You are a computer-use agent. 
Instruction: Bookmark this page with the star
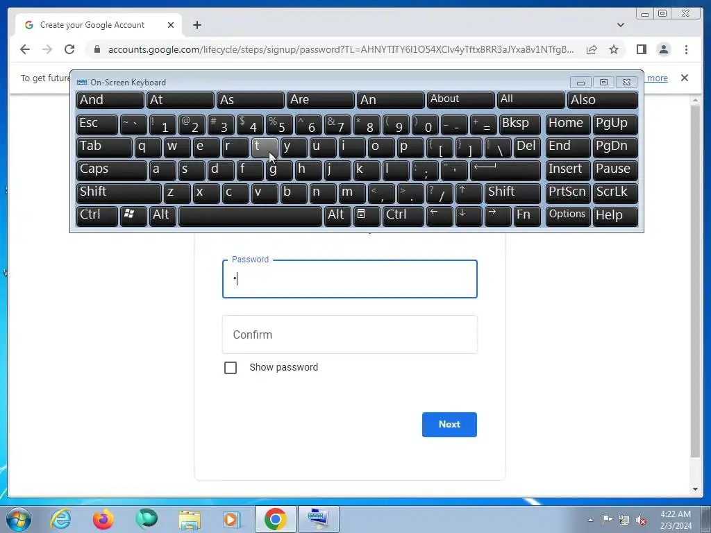point(614,49)
